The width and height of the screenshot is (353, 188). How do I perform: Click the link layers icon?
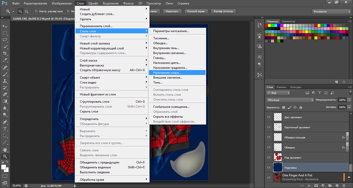click(x=302, y=185)
